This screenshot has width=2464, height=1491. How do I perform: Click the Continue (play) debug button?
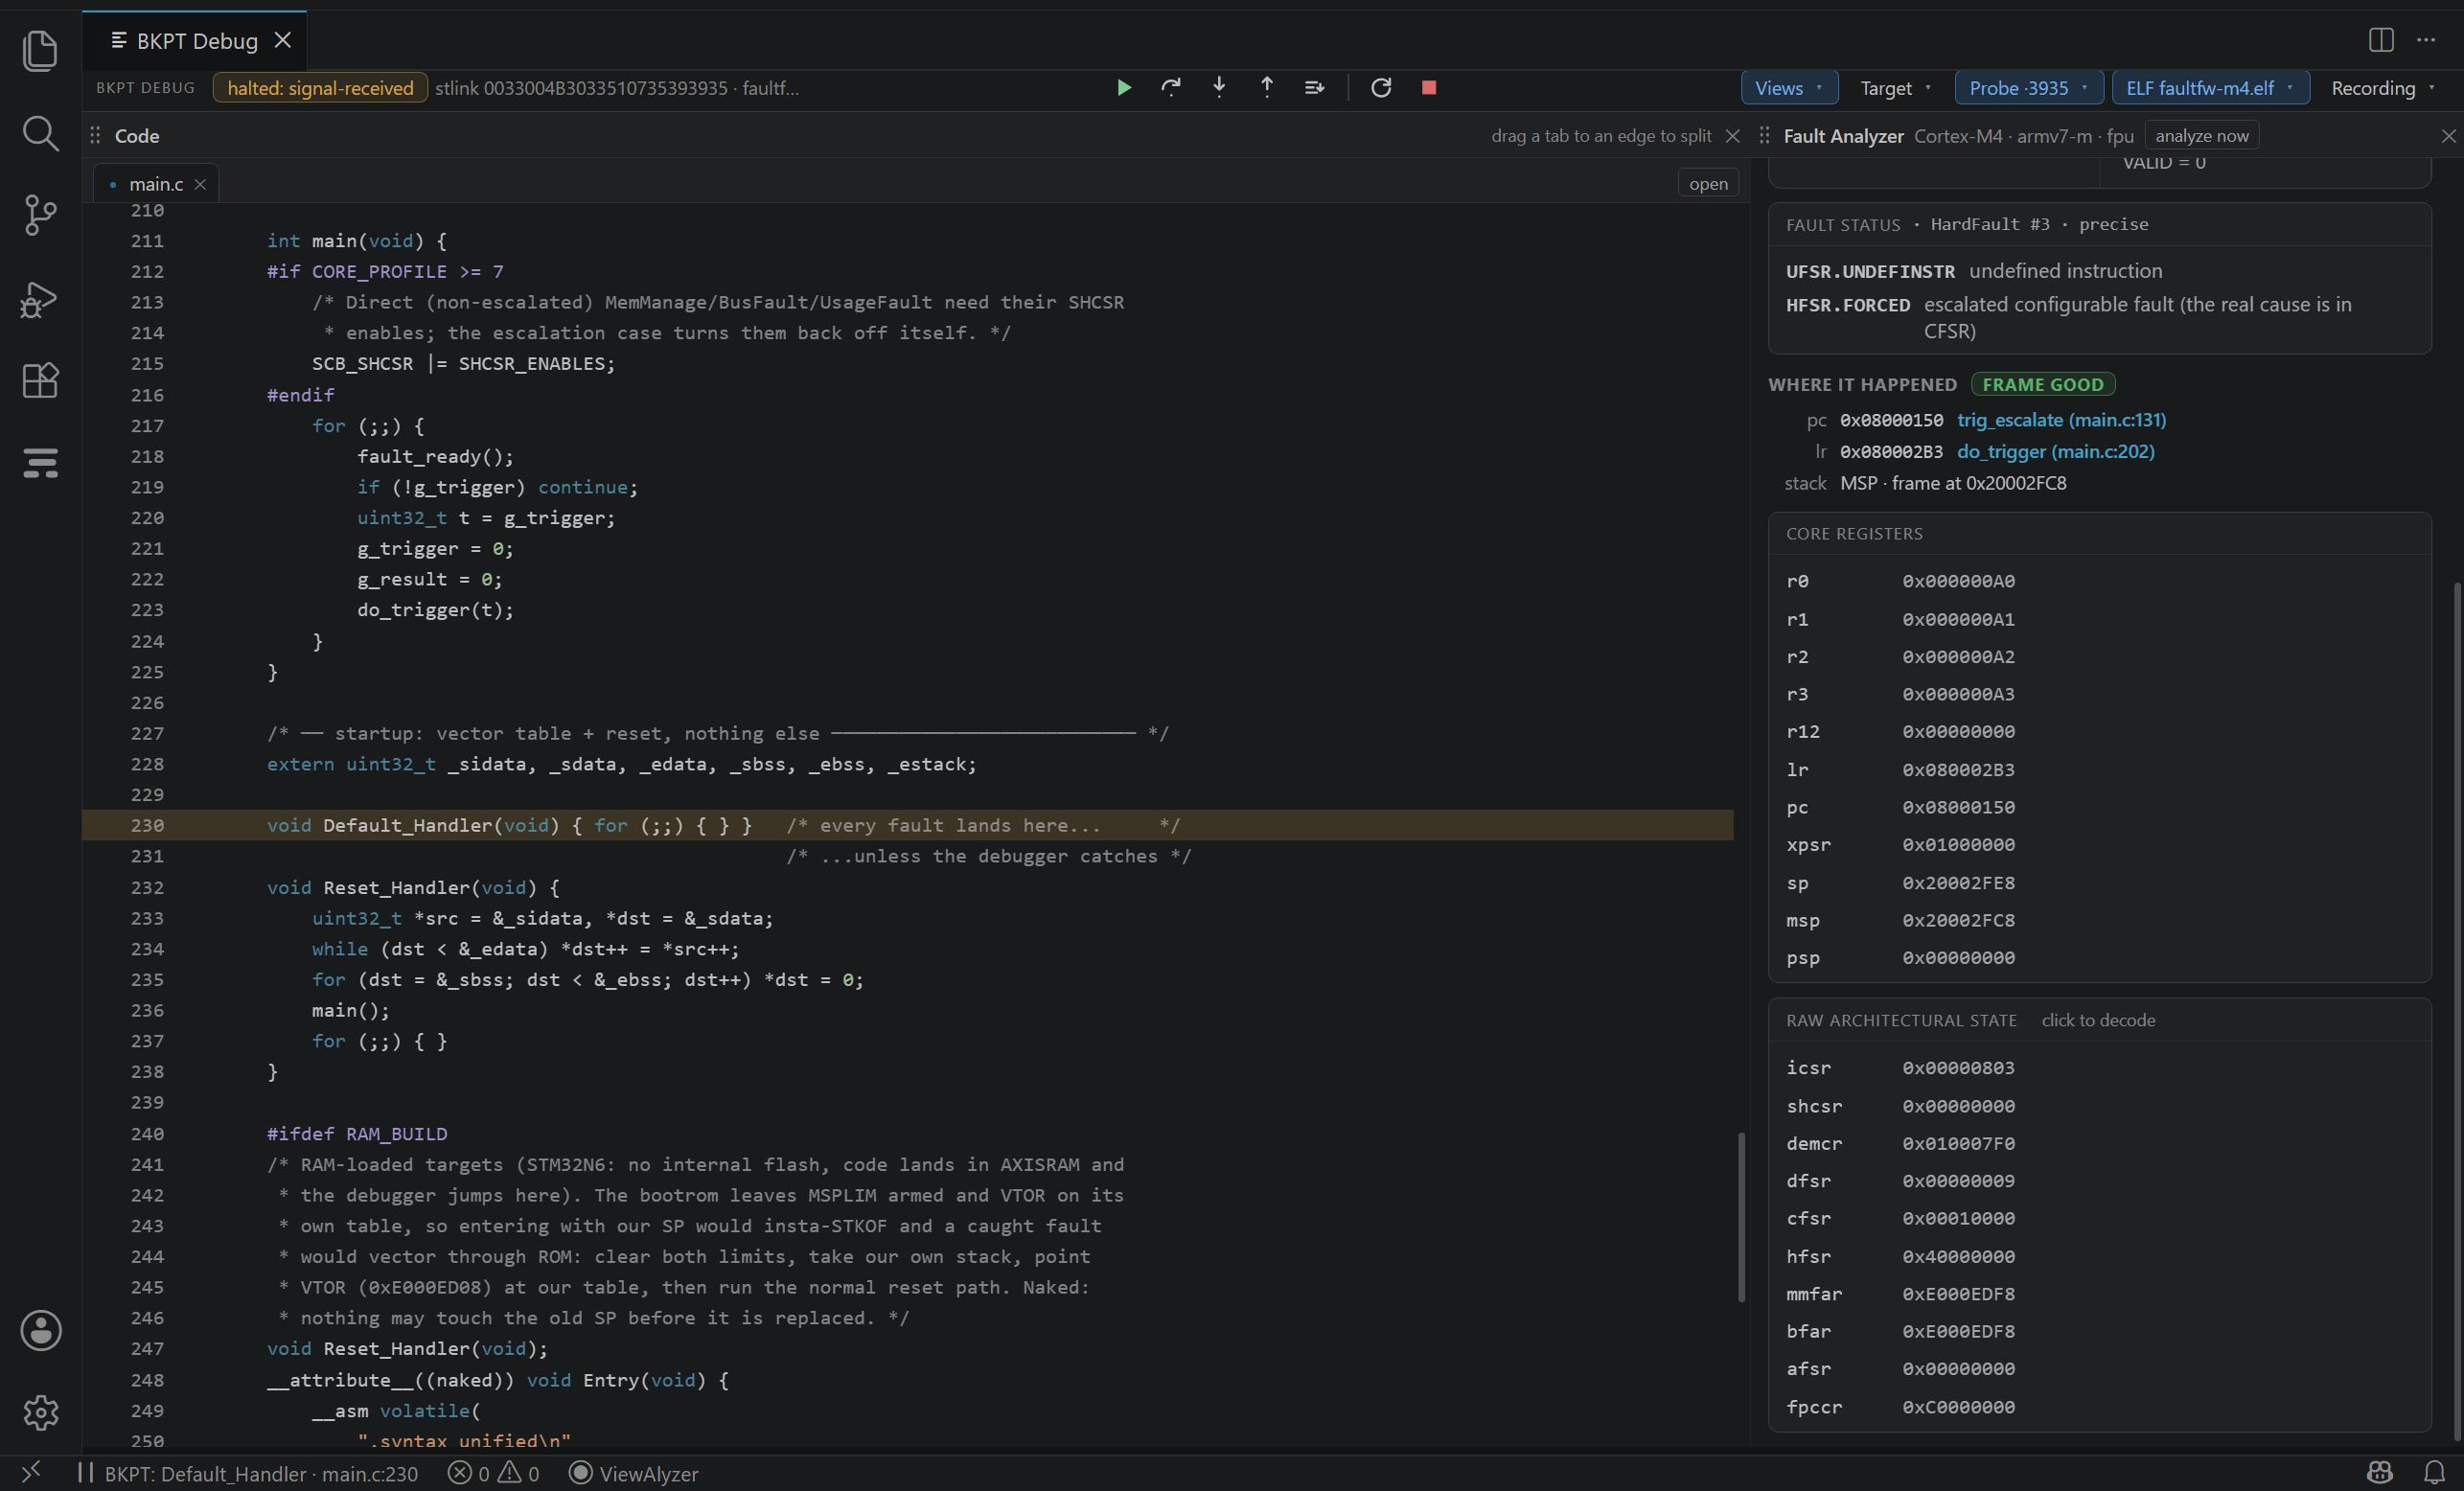[1123, 88]
